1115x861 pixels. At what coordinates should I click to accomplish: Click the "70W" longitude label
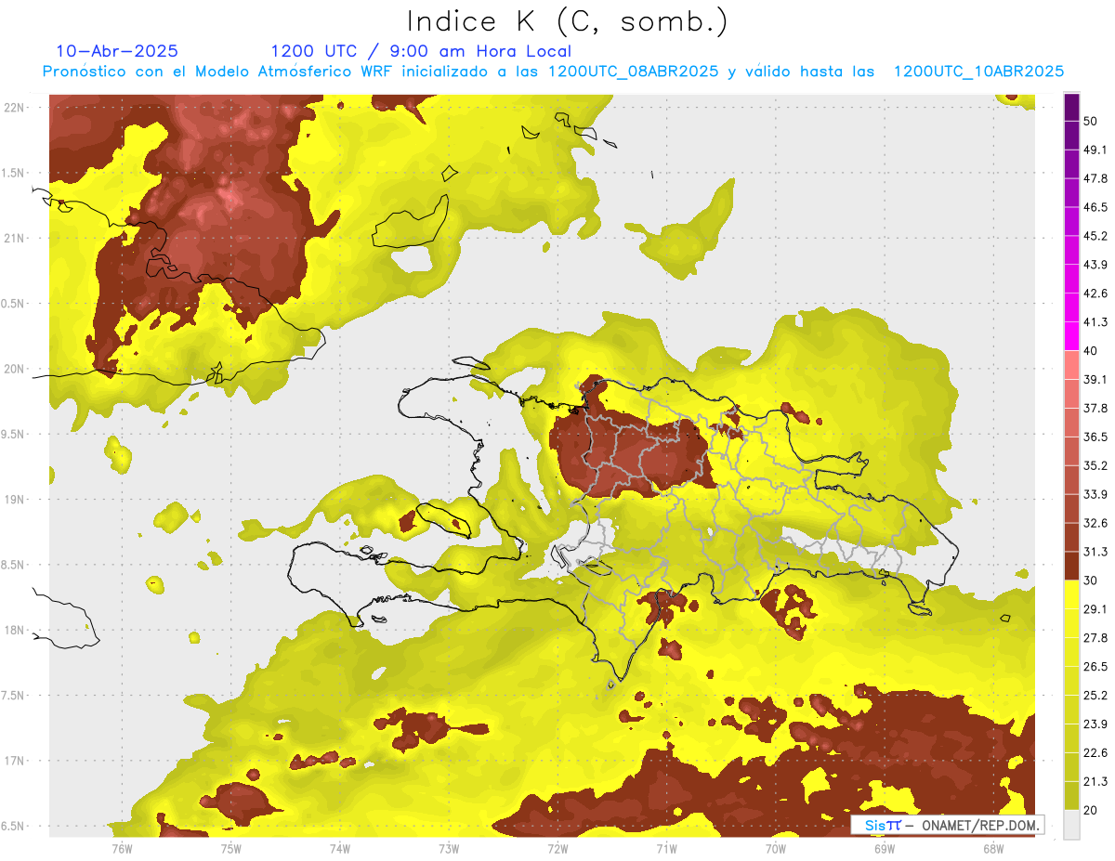(x=776, y=849)
